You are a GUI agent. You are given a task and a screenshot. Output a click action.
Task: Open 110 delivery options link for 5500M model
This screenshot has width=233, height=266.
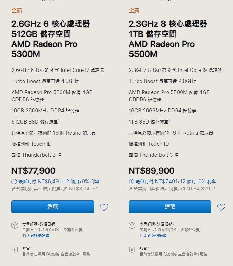pos(153,236)
